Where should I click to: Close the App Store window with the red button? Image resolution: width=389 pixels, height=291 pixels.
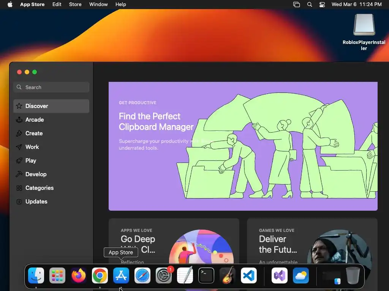tap(19, 72)
